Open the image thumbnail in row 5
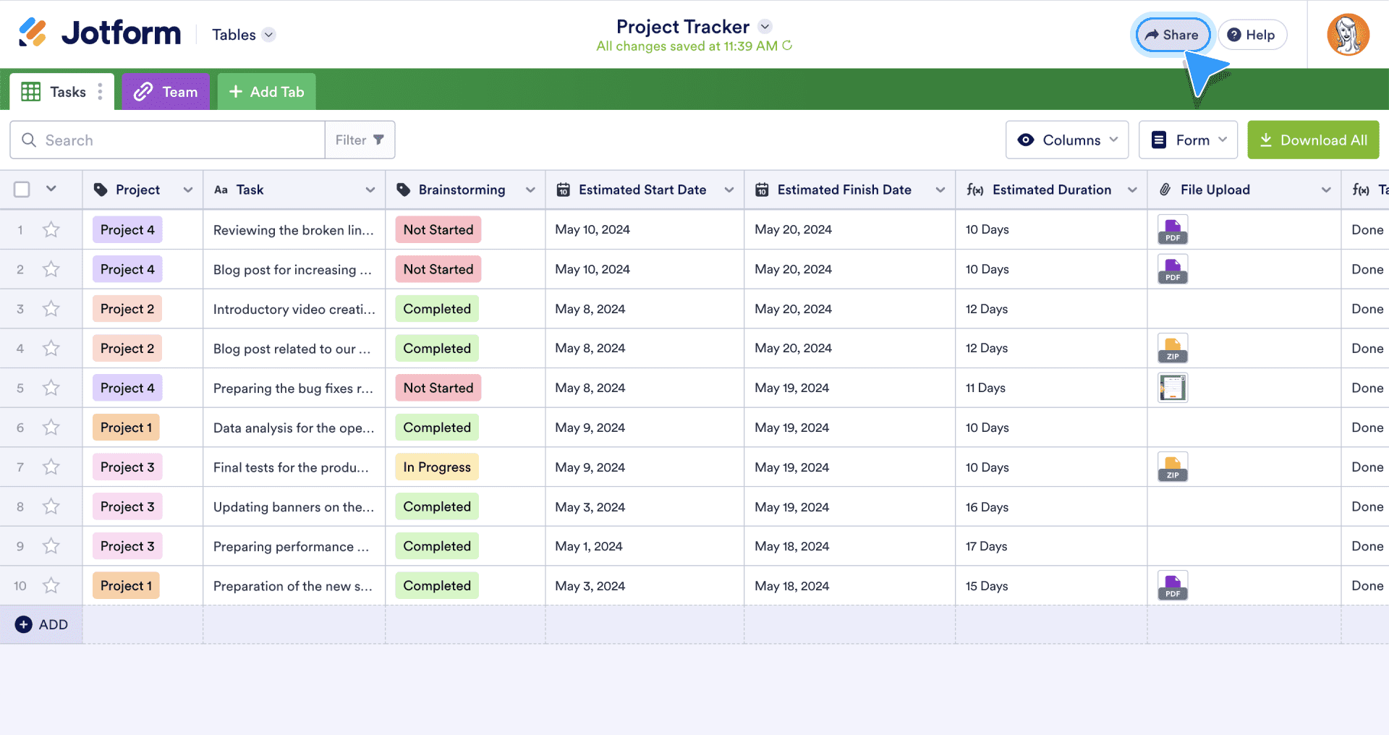Image resolution: width=1389 pixels, height=735 pixels. pyautogui.click(x=1172, y=388)
